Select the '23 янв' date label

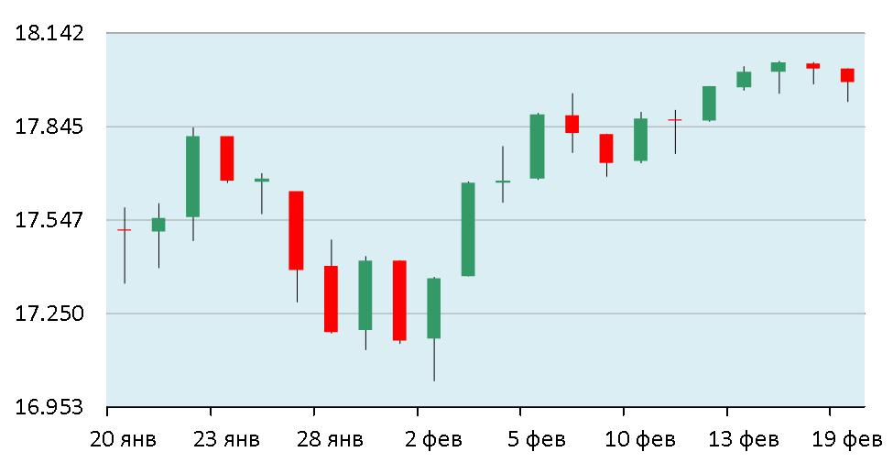click(x=226, y=439)
